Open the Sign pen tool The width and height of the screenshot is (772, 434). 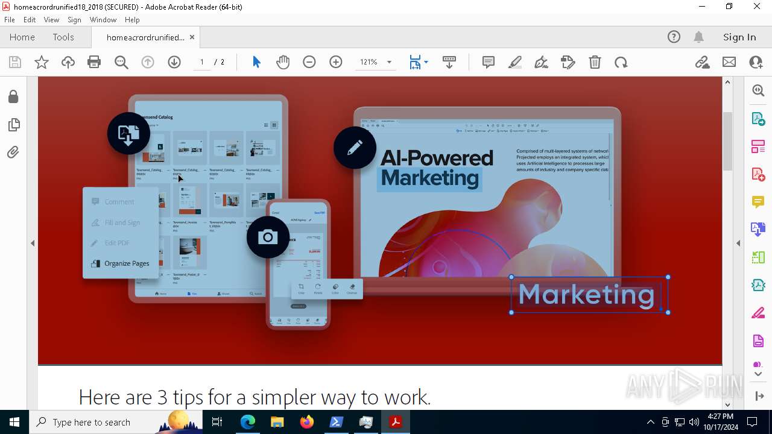click(x=541, y=62)
